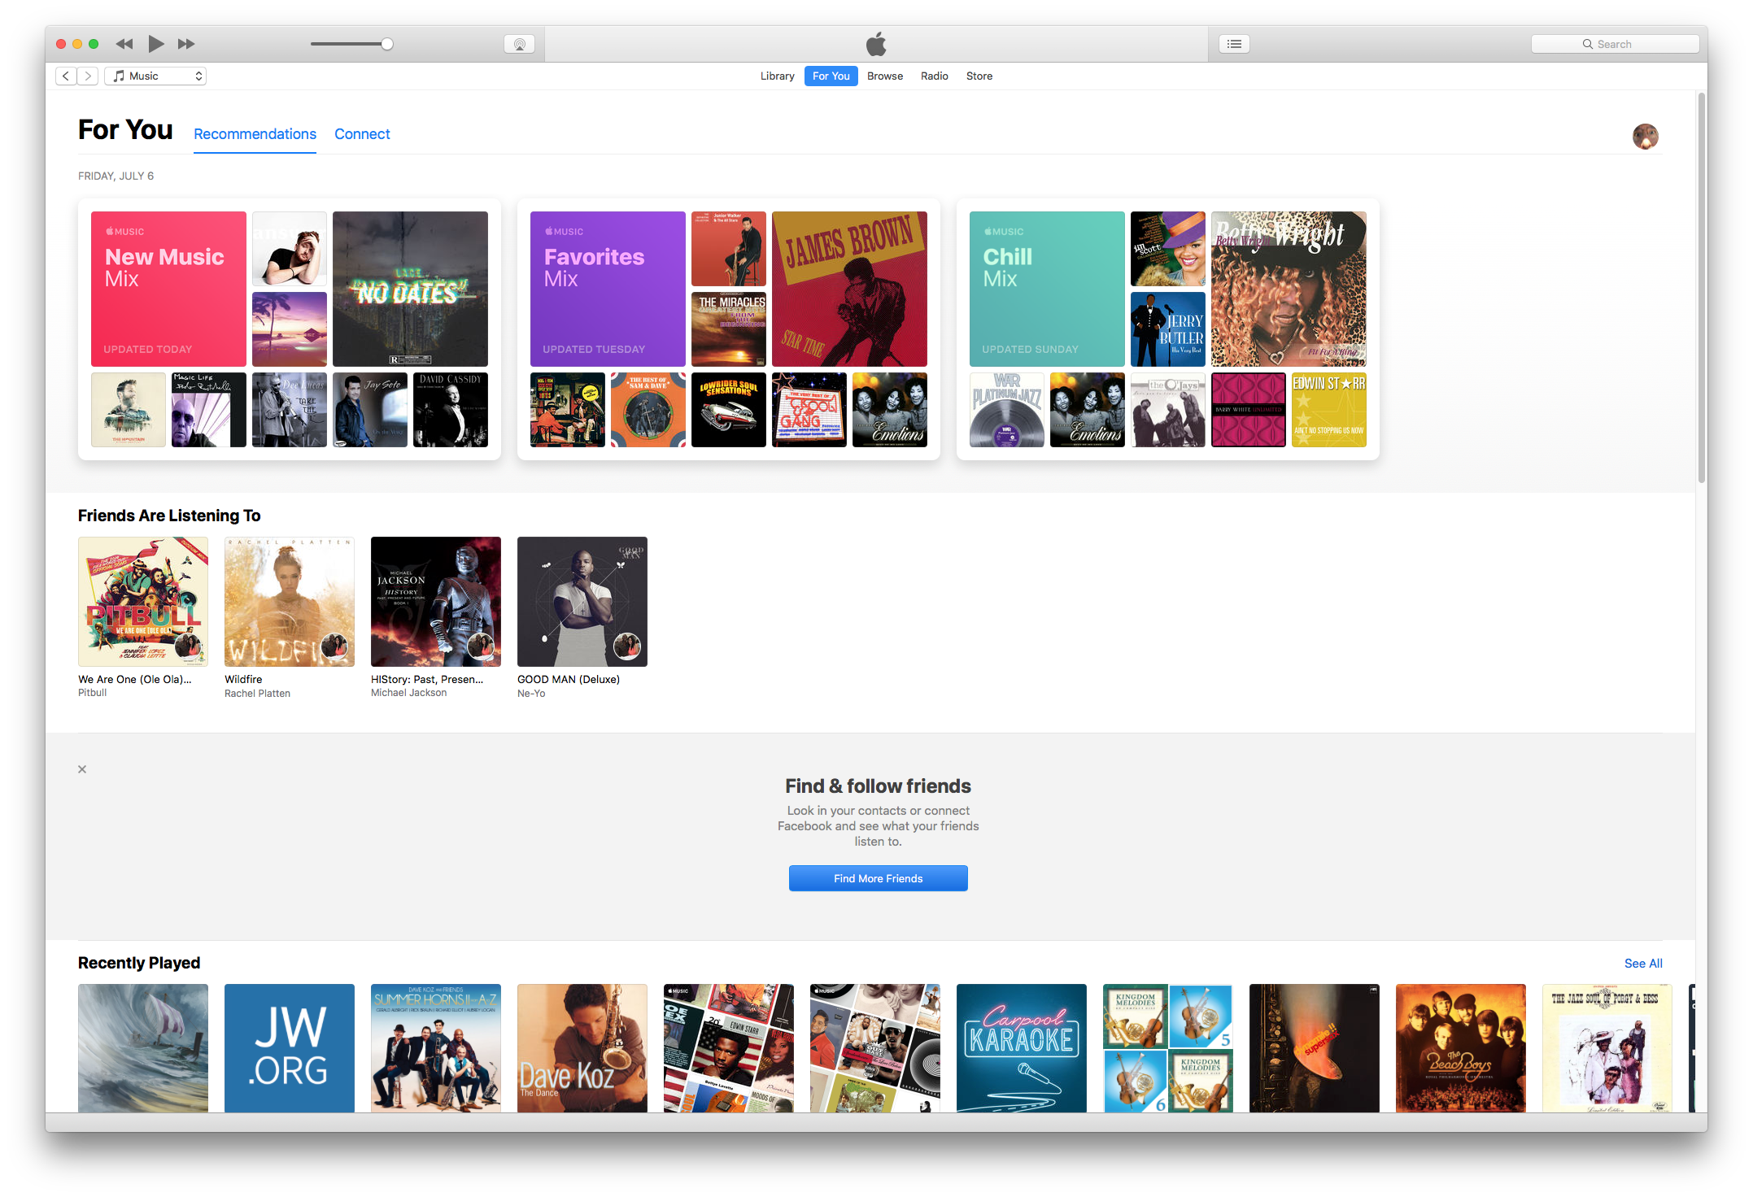This screenshot has width=1753, height=1197.
Task: Open the Summer Horns II album tile
Action: tap(436, 1048)
